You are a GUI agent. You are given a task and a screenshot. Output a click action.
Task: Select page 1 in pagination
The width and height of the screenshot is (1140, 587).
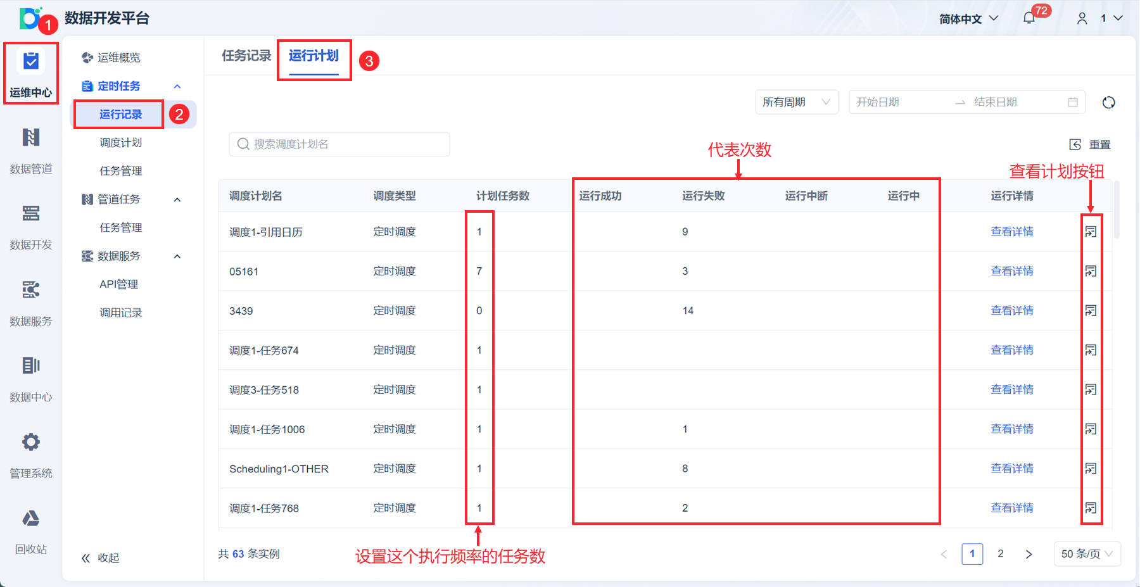tap(972, 554)
